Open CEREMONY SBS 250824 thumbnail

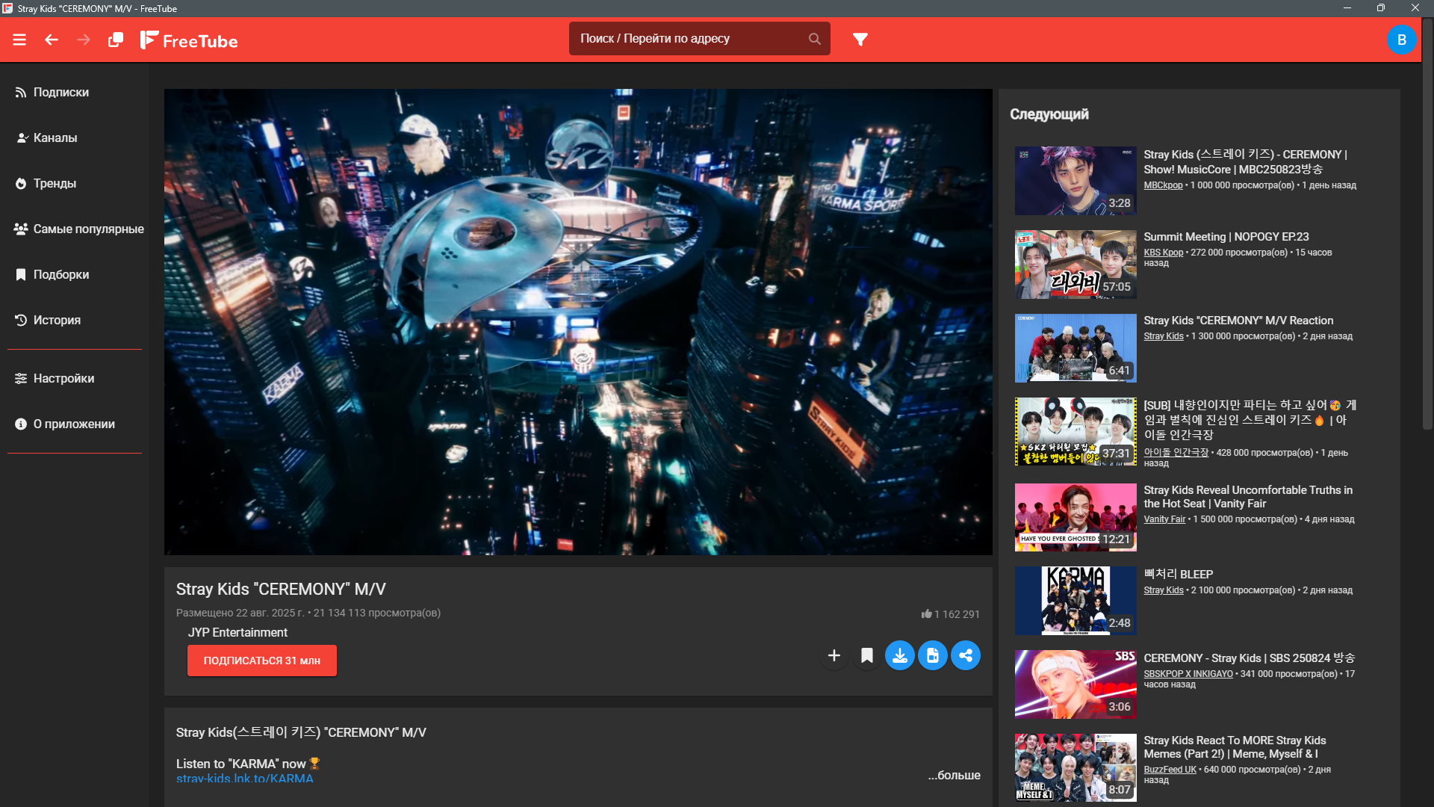(1075, 684)
